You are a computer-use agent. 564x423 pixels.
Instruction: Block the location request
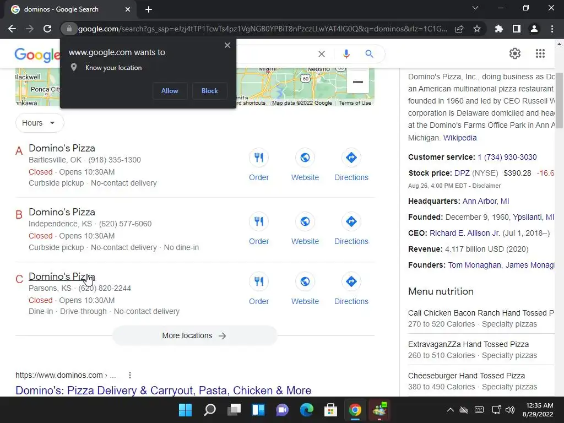(x=210, y=91)
